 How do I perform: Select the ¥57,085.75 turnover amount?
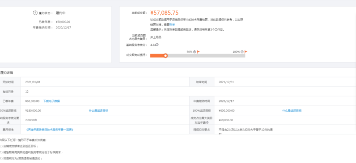pyautogui.click(x=165, y=13)
